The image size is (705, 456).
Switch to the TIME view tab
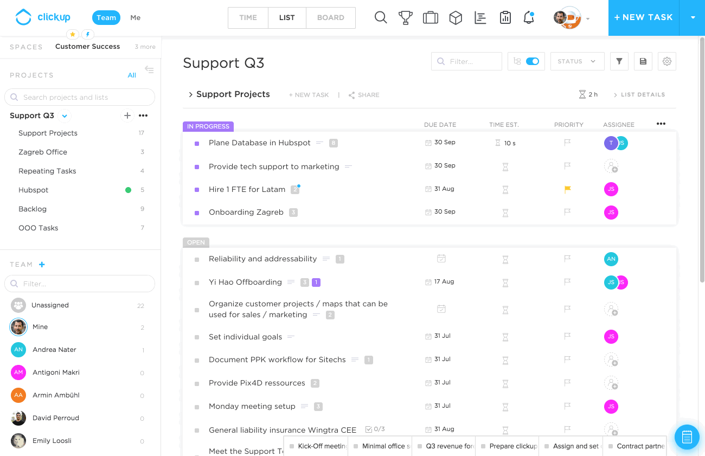tap(248, 18)
